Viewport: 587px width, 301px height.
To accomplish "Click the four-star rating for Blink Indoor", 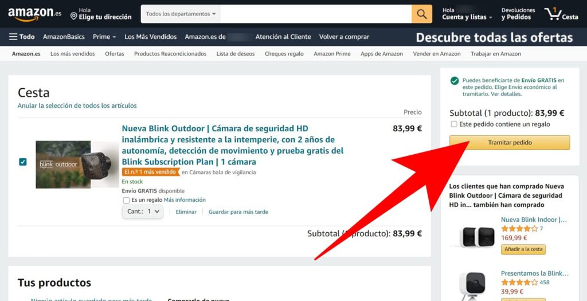I will (x=519, y=228).
